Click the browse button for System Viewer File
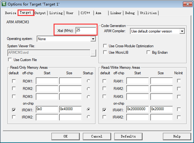This screenshot has width=194, height=143. click(x=93, y=53)
